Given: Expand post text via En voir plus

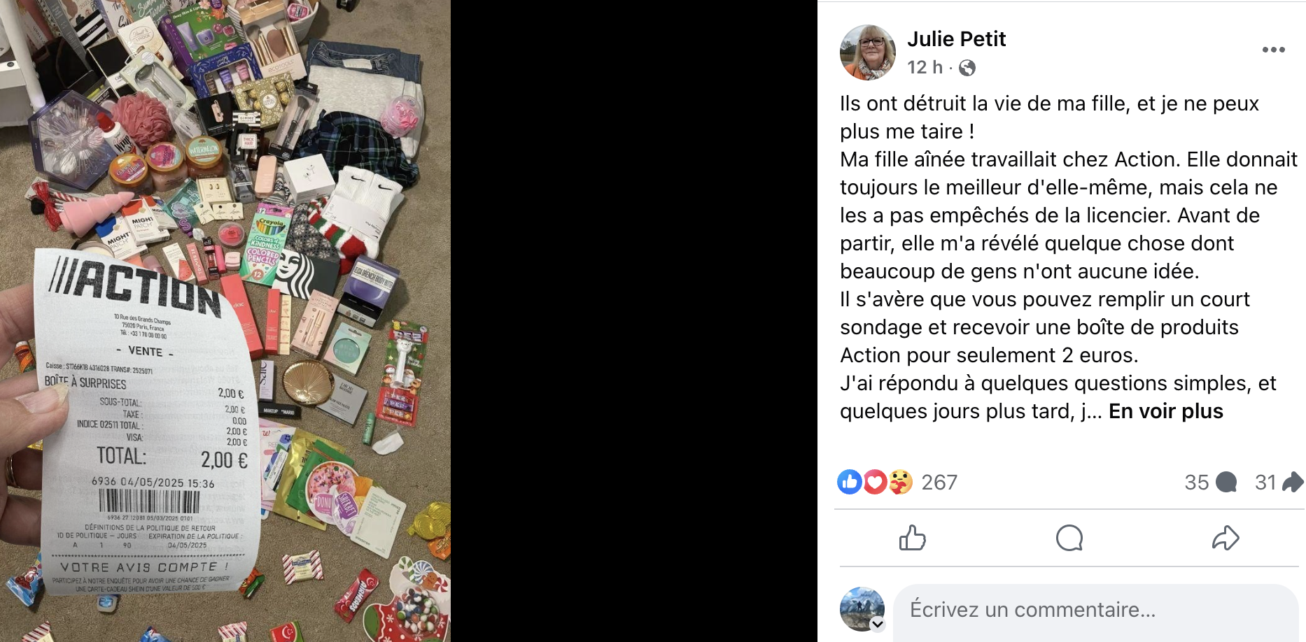Looking at the screenshot, I should [1165, 411].
